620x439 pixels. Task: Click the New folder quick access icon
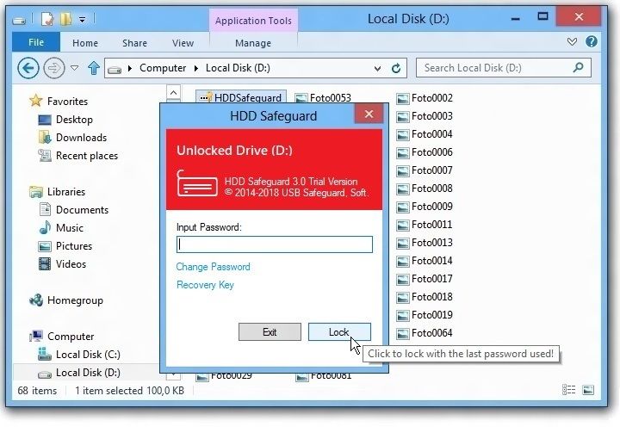(x=65, y=19)
